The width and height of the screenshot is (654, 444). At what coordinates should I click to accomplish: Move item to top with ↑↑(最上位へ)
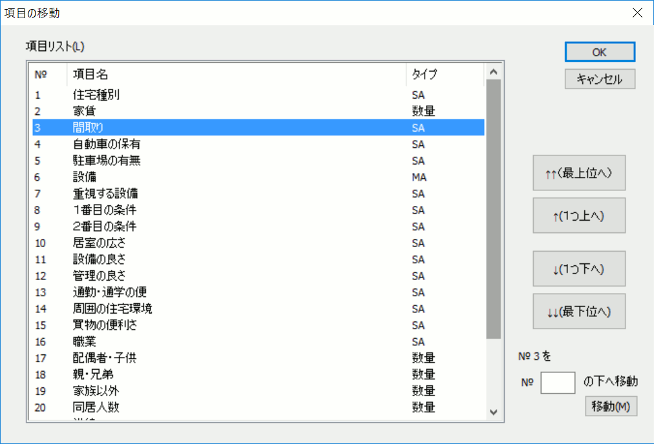tap(579, 173)
